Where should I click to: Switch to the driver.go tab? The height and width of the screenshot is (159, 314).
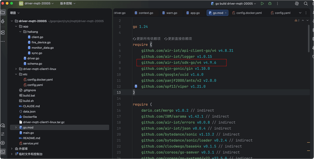(x=119, y=13)
